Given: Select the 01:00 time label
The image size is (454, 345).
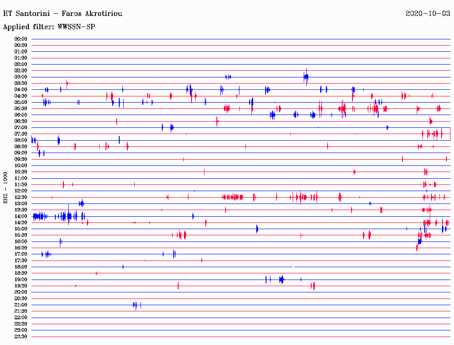Looking at the screenshot, I should [20, 52].
